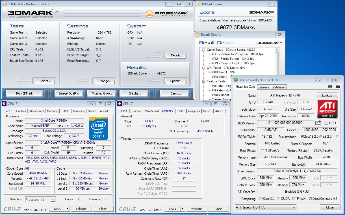Collapse the Game Tests tree node
345x215 pixels.
tap(204, 50)
